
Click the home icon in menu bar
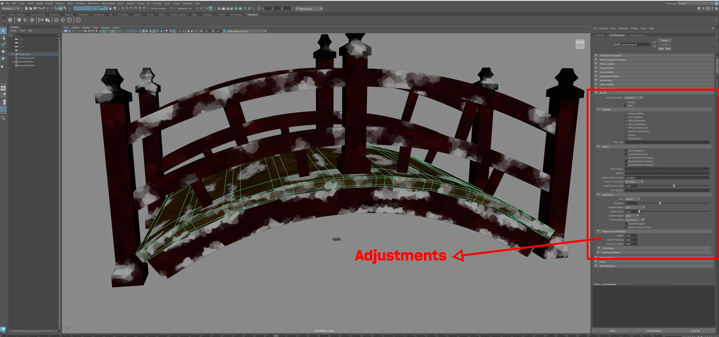pyautogui.click(x=2, y=3)
